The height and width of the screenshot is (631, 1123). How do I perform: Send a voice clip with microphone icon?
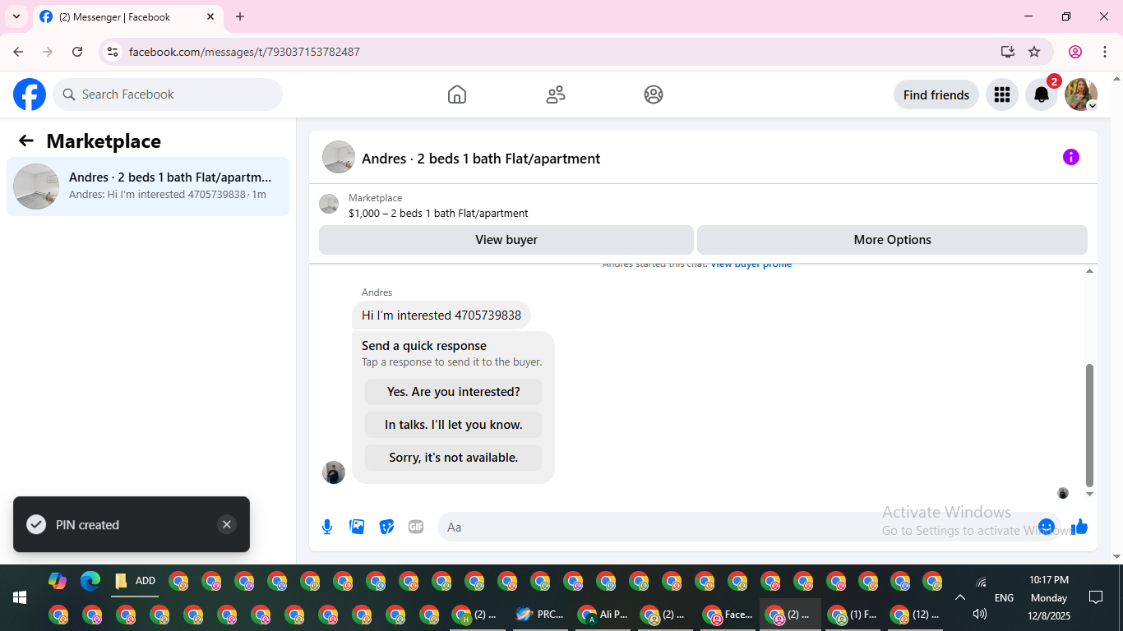[x=327, y=527]
